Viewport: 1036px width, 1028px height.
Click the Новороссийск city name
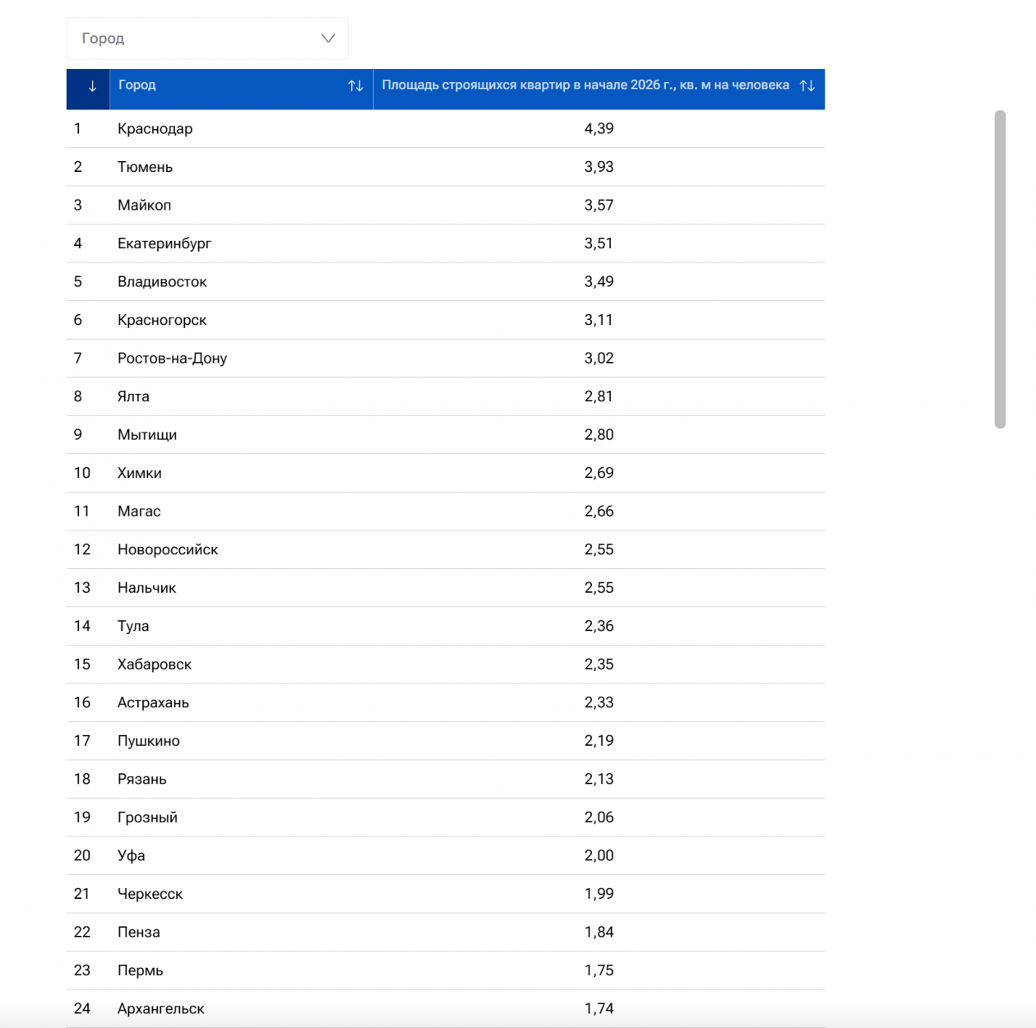168,549
